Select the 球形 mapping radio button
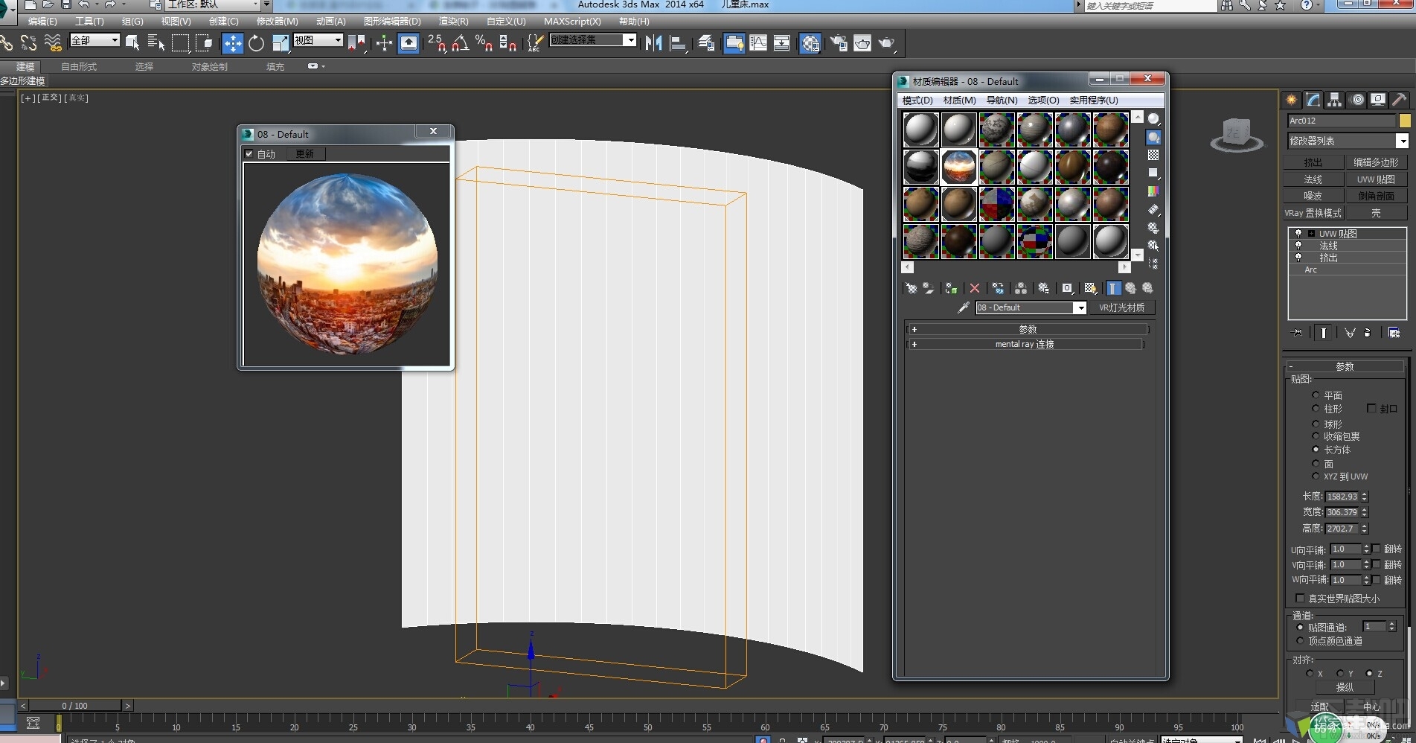 (x=1316, y=424)
